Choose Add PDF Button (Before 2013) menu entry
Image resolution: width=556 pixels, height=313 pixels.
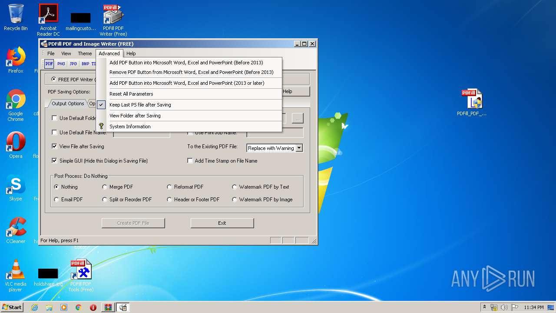(189, 63)
